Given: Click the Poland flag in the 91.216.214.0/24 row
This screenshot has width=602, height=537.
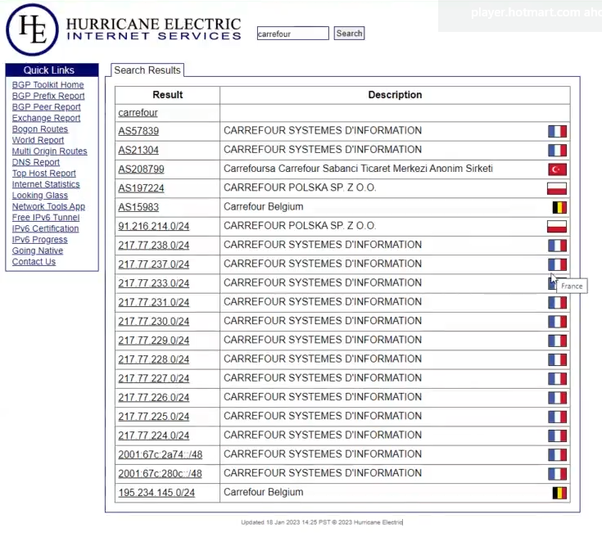Looking at the screenshot, I should click(557, 227).
